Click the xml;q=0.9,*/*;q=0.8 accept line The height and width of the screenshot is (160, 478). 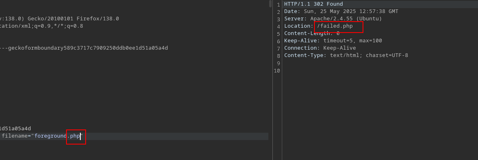pos(42,26)
